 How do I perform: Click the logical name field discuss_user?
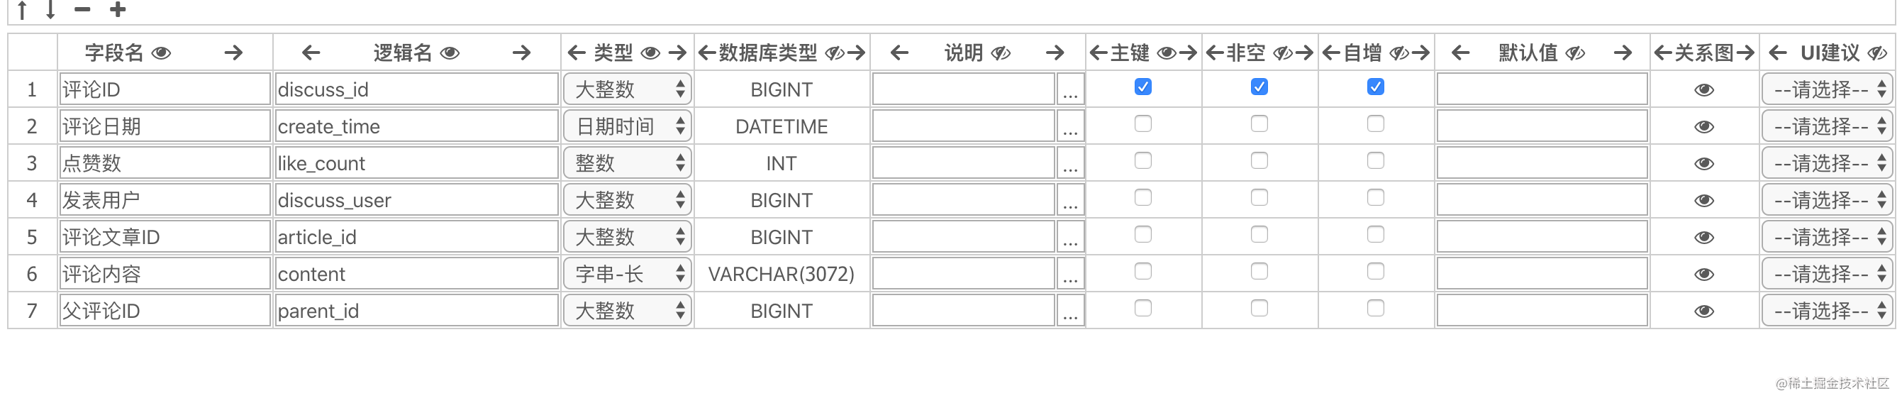click(416, 201)
